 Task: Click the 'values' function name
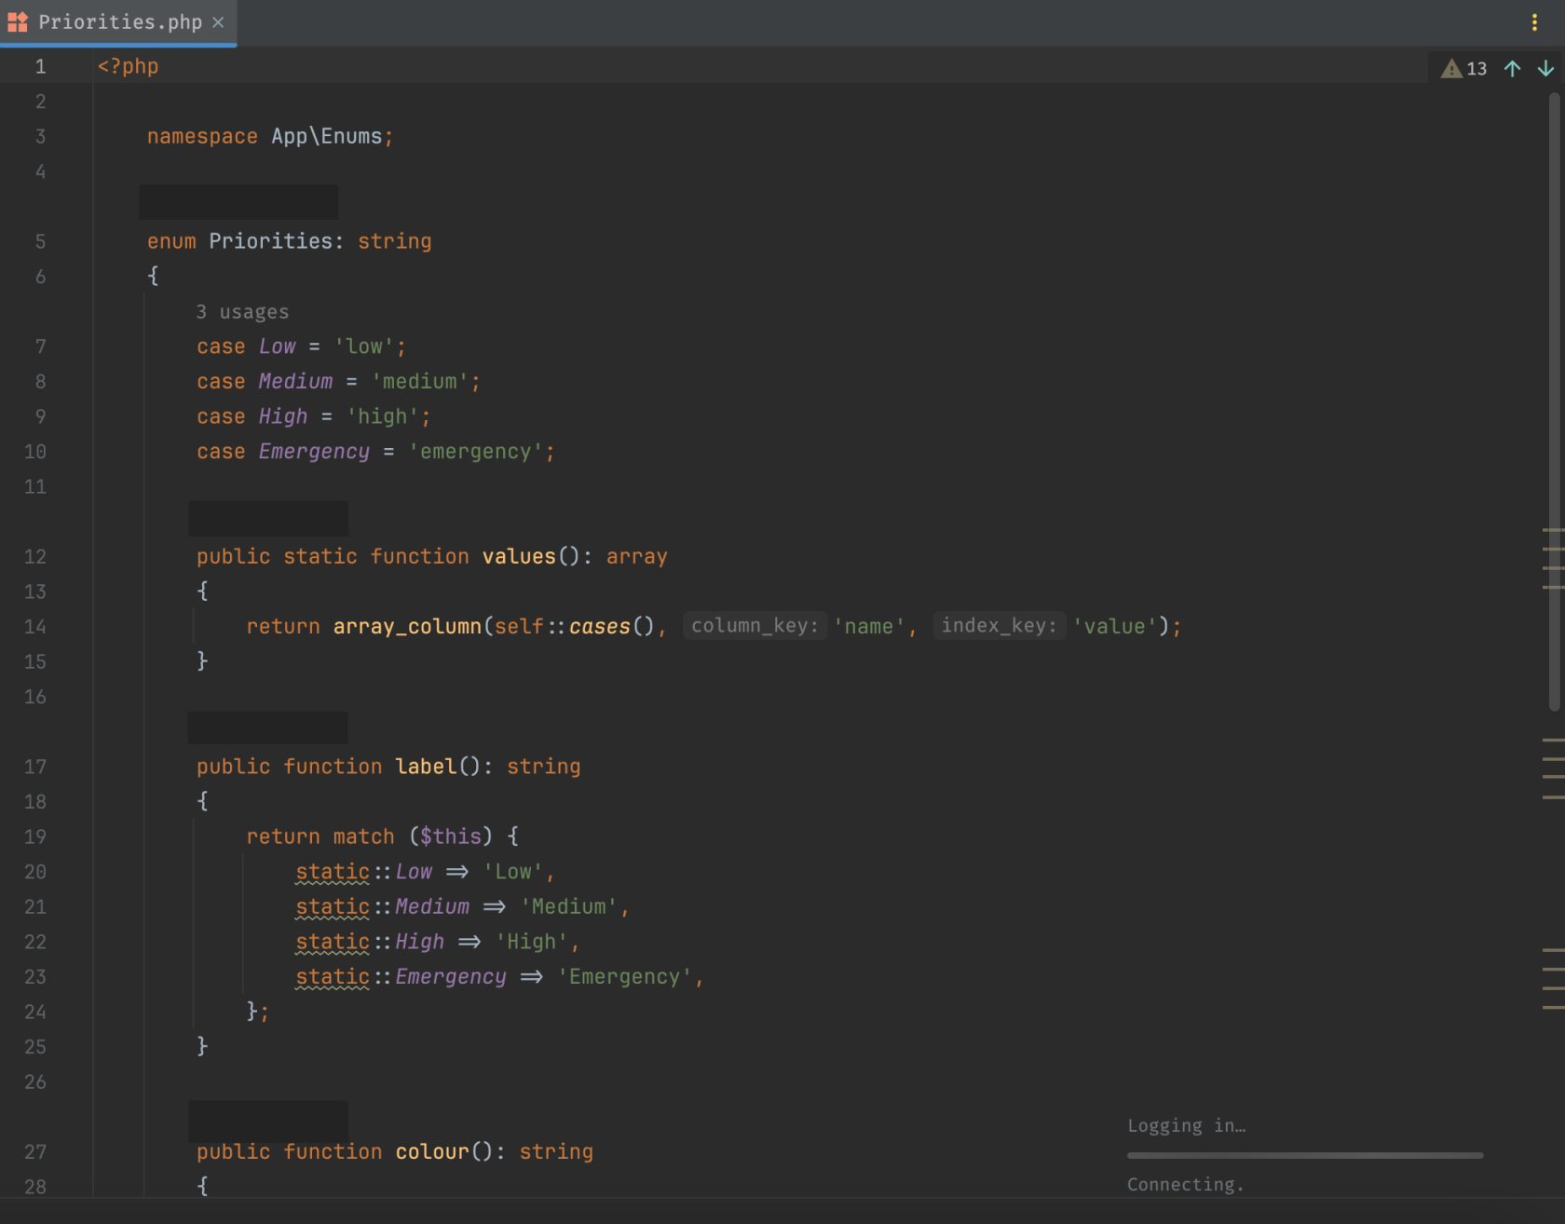519,557
